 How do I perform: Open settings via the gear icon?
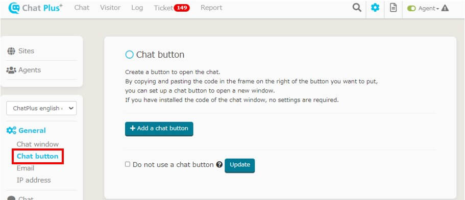pyautogui.click(x=375, y=8)
